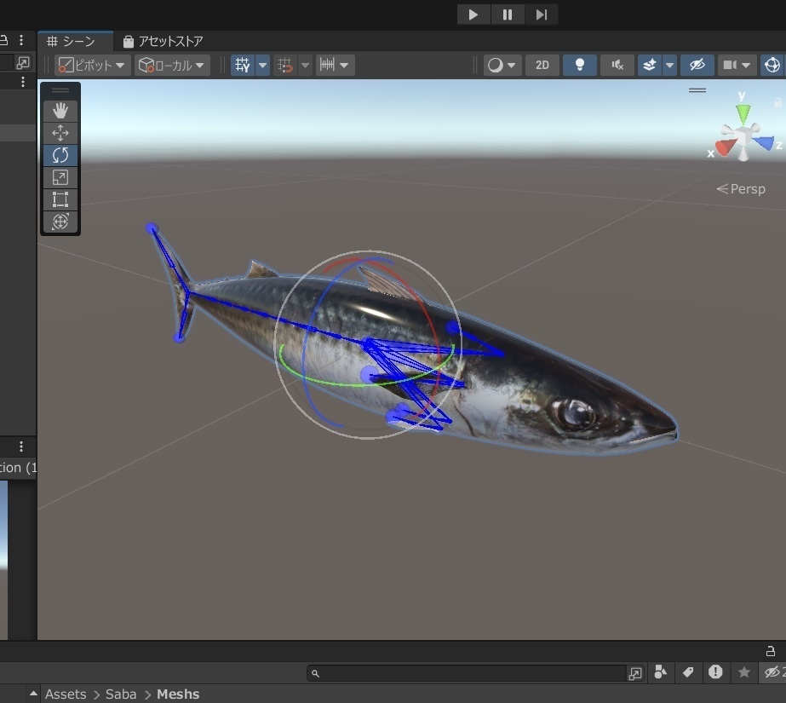
Task: Search by type filter icon
Action: [x=661, y=672]
